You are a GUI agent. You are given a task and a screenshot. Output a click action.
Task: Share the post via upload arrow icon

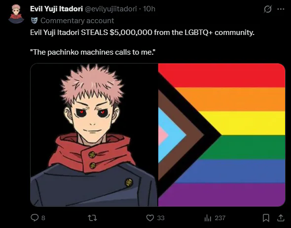[x=281, y=218]
